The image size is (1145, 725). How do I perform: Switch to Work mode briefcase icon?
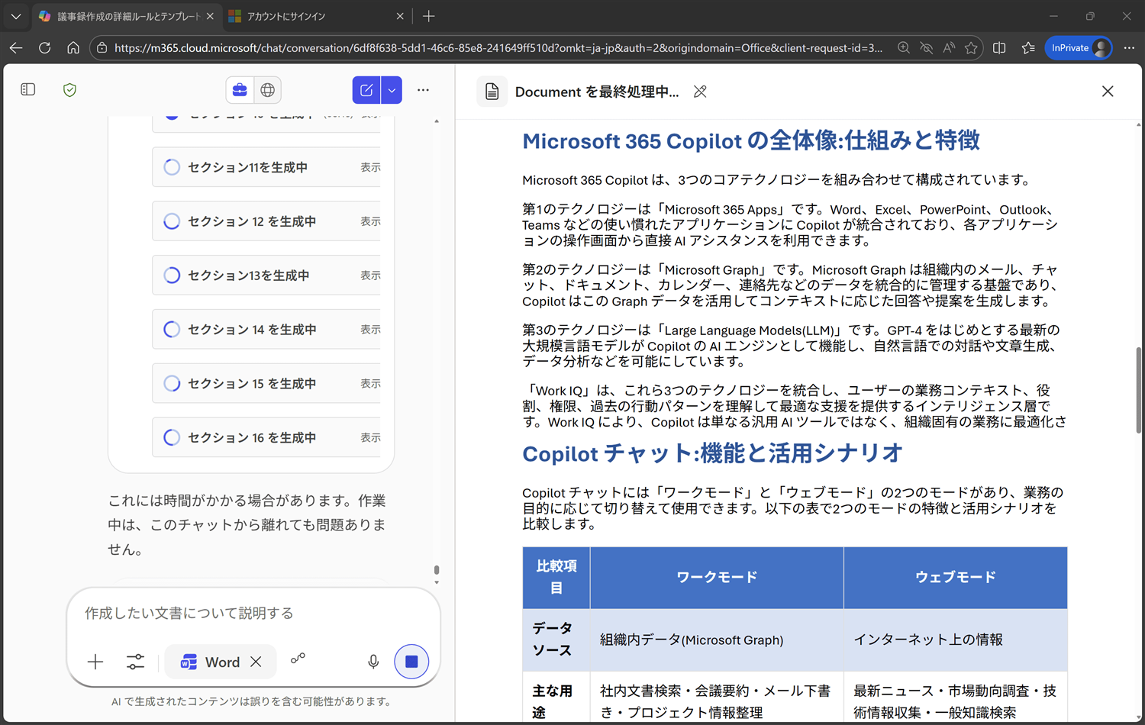[x=240, y=90]
